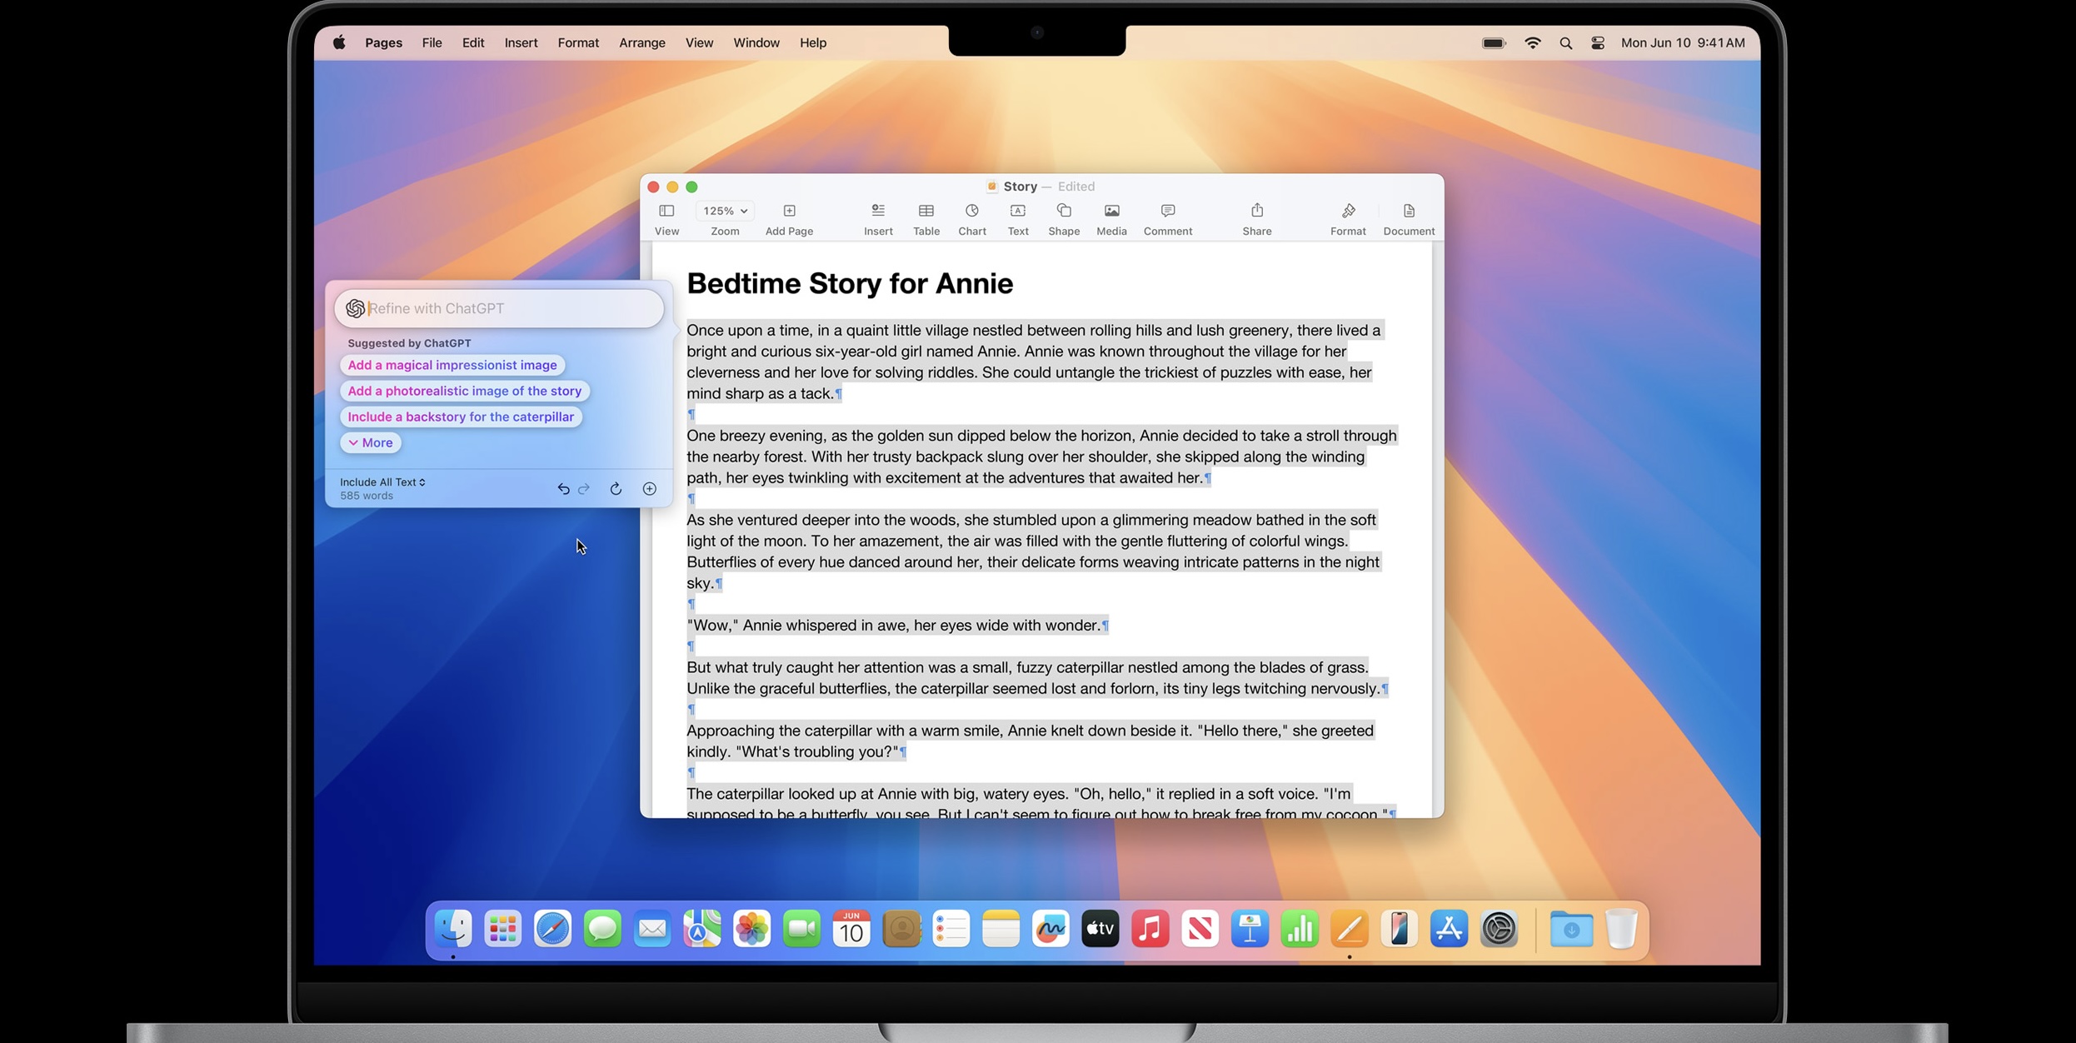This screenshot has height=1043, width=2076.
Task: Click the plus circle in ChatGPT panel
Action: [649, 489]
